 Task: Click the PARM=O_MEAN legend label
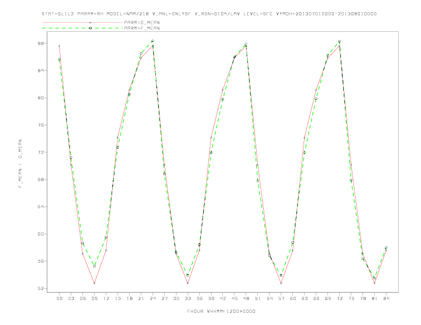tap(142, 22)
